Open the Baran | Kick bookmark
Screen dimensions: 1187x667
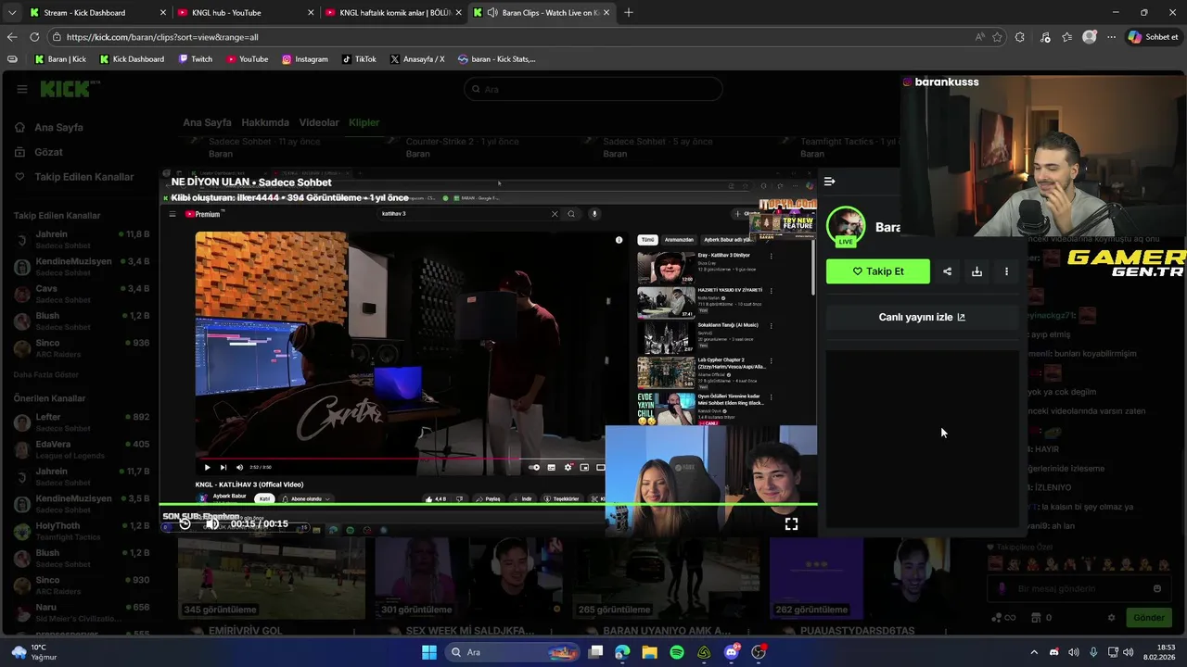click(60, 59)
